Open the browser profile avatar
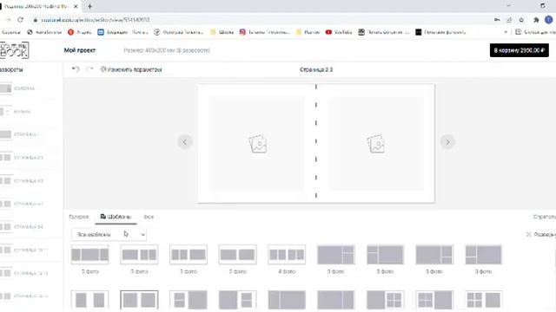Screen dimensions: 556x312 (x=548, y=20)
